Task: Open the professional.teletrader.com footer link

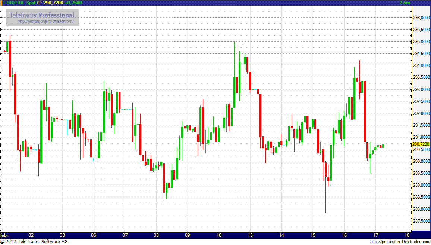Action: [400, 242]
